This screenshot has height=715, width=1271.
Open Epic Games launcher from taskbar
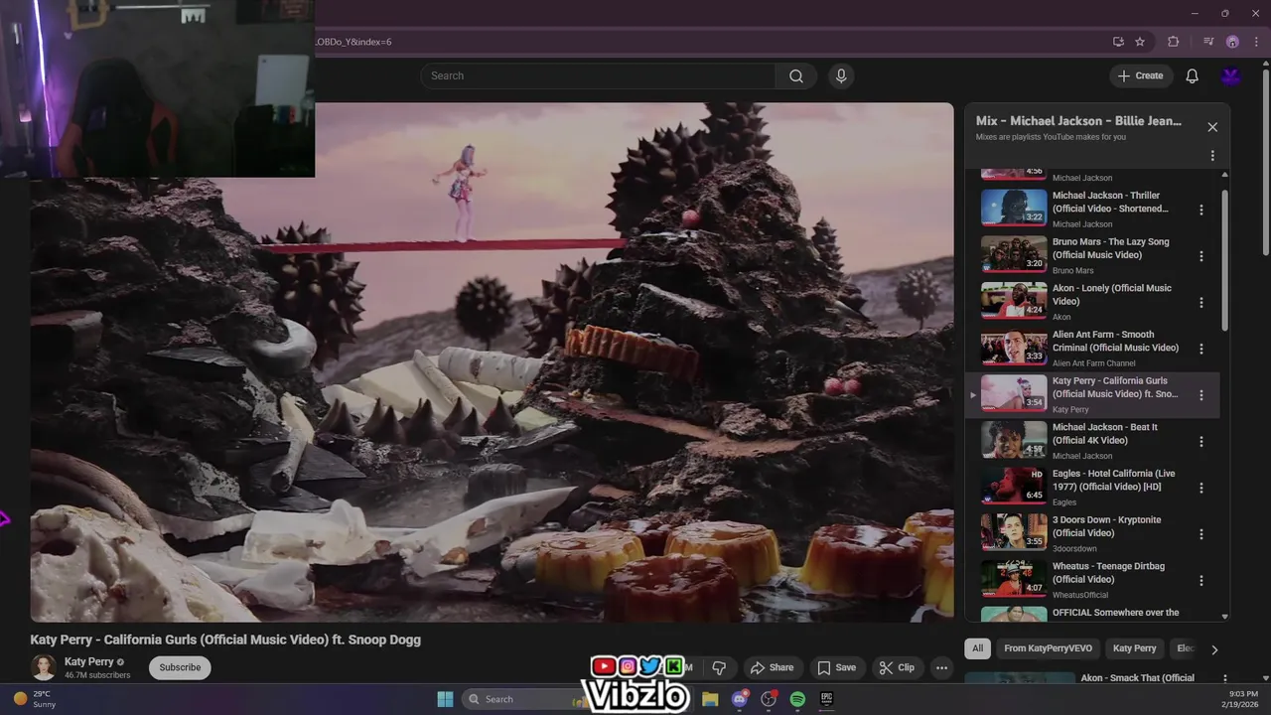tap(826, 699)
